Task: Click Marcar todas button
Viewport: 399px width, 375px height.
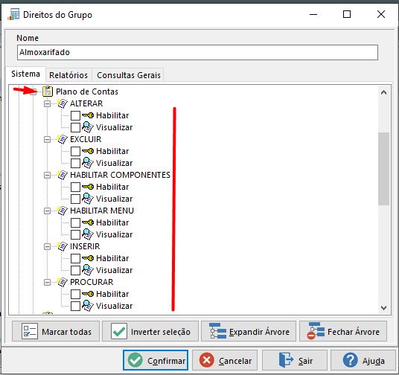Action: point(56,331)
